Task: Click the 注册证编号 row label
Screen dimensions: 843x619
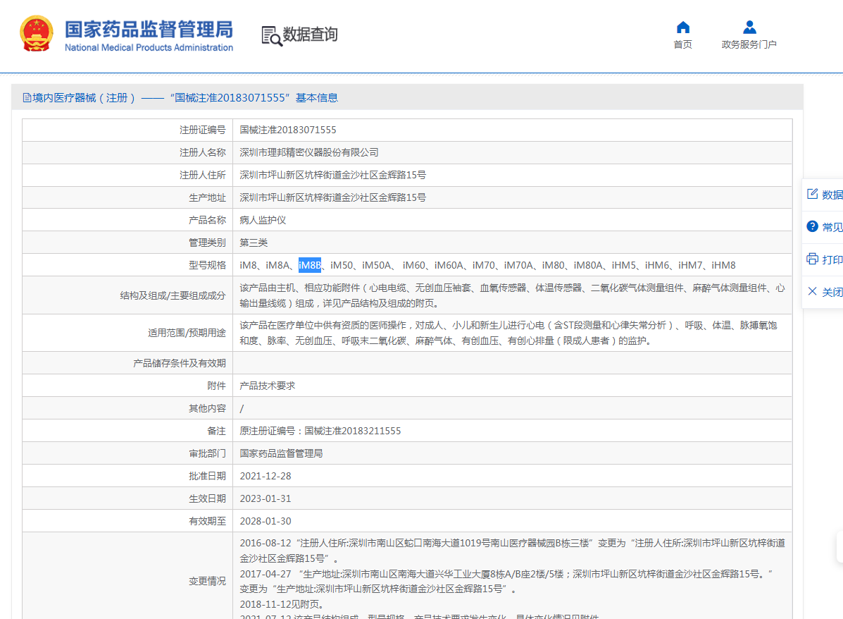Action: 203,130
